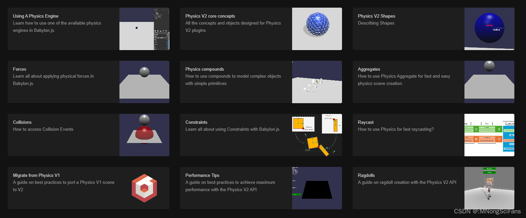Click the Aggregates sphere-on-ground thumbnail
This screenshot has height=218, width=526.
pos(489,82)
